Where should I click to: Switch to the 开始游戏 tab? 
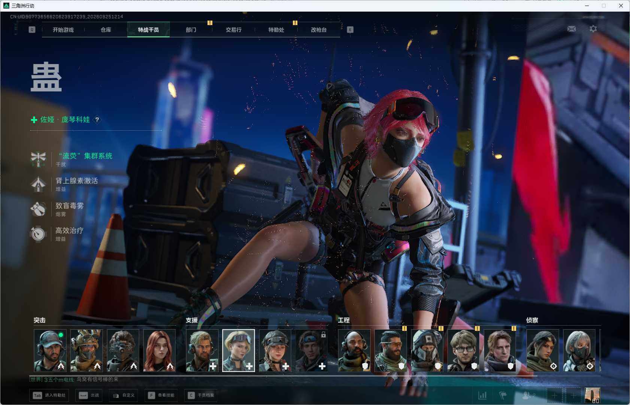pos(63,30)
